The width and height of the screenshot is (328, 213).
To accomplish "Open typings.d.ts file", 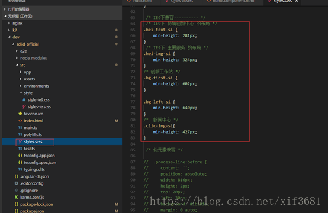I will click(x=34, y=170).
